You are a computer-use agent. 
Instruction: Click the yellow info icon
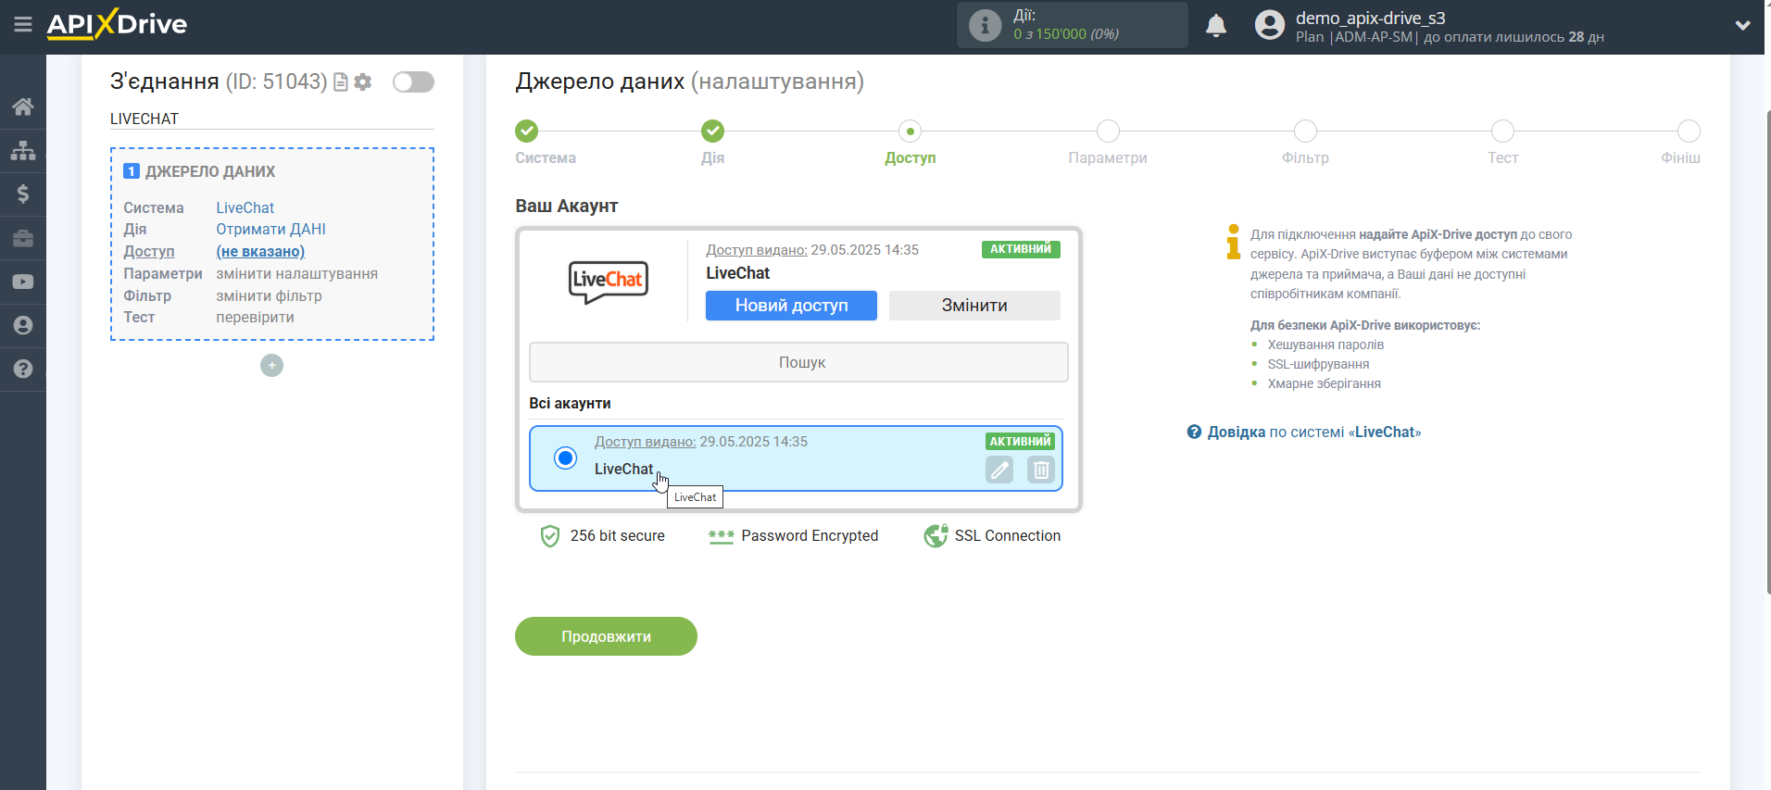point(1233,241)
